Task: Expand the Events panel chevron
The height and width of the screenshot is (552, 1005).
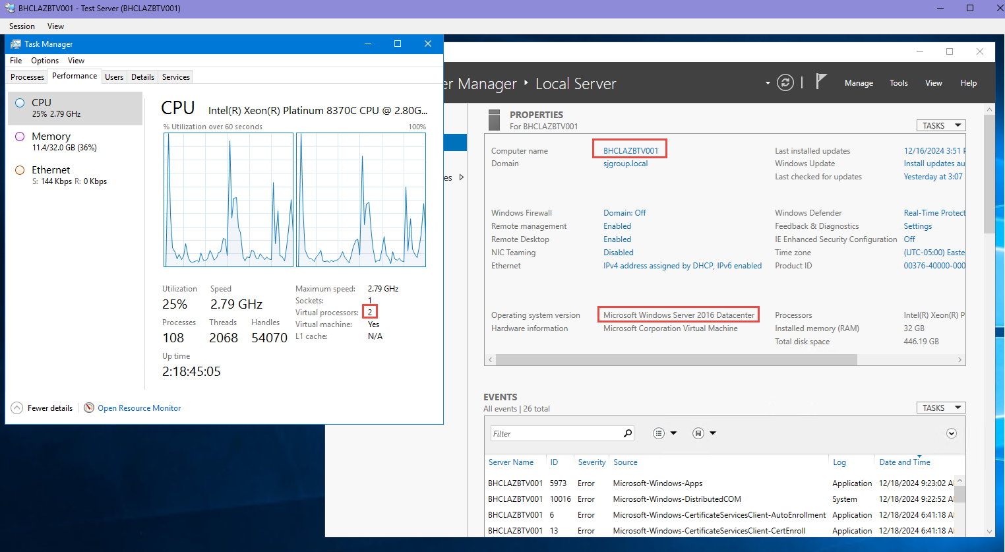Action: 952,433
